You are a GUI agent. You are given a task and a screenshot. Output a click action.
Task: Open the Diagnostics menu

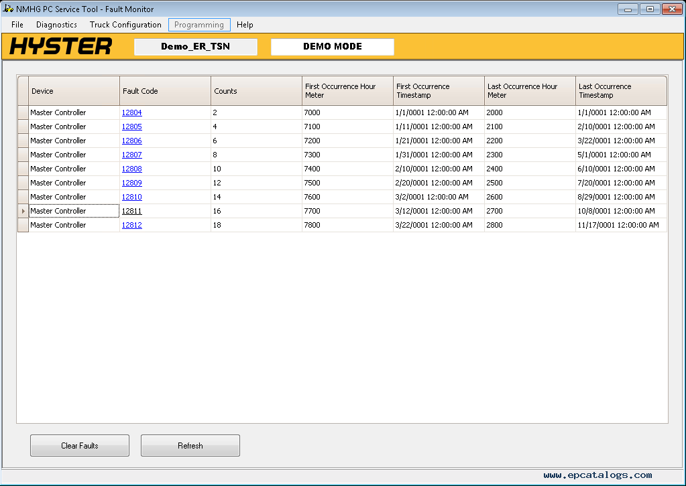tap(56, 25)
